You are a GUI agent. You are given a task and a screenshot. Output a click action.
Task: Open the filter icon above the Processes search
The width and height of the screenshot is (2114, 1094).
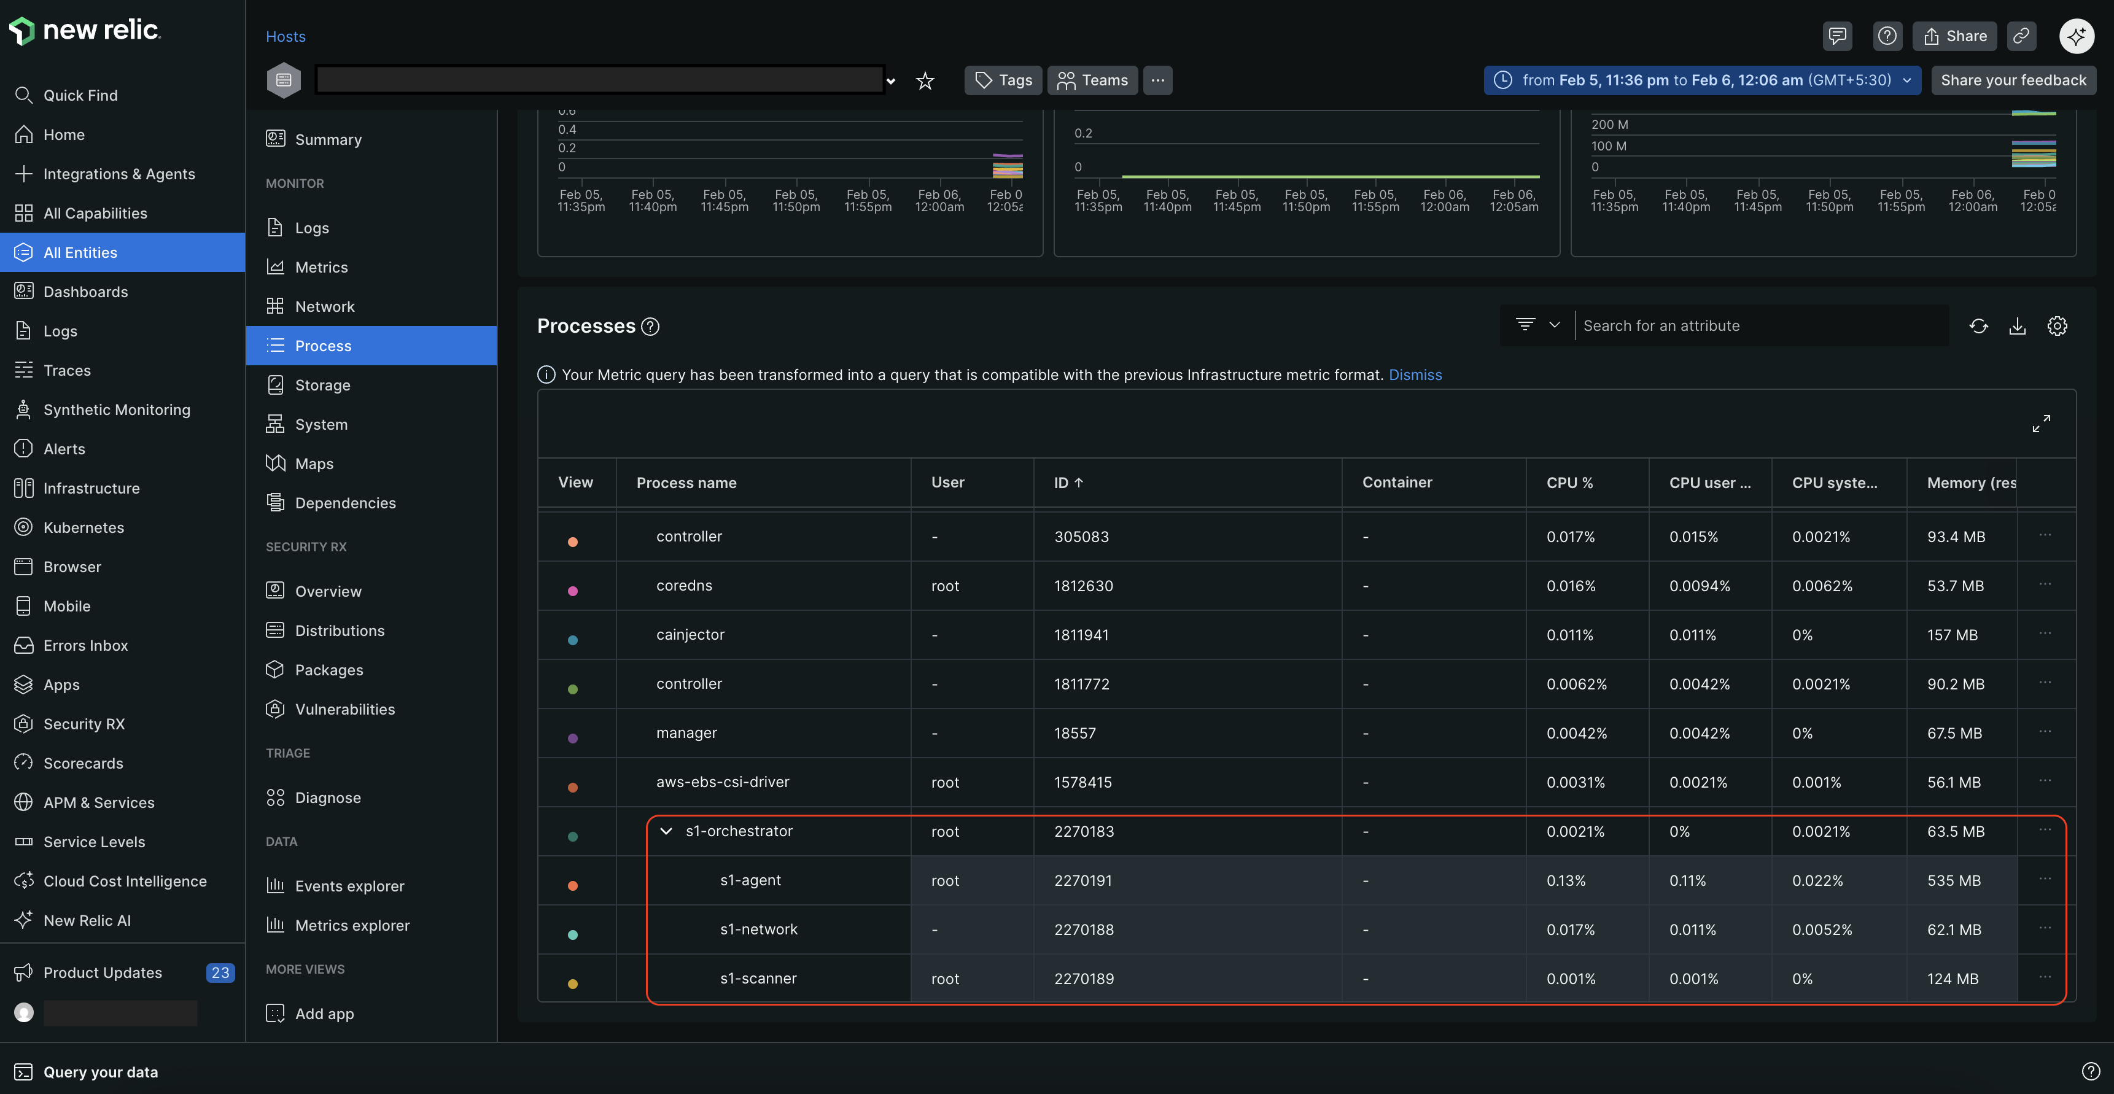click(1526, 324)
